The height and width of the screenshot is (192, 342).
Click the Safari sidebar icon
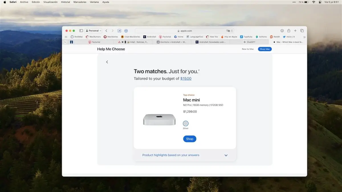(x=81, y=30)
